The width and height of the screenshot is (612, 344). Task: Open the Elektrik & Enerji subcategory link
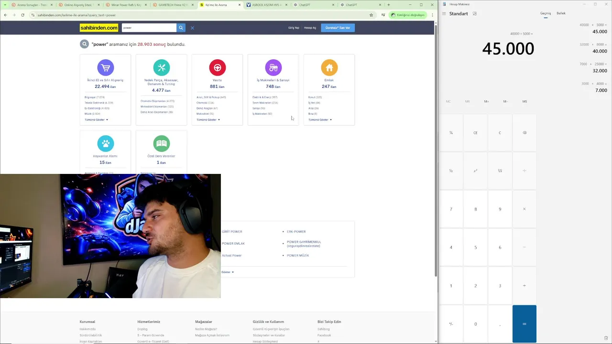(x=265, y=97)
